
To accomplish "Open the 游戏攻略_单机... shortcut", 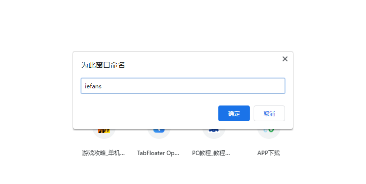I will 104,143.
